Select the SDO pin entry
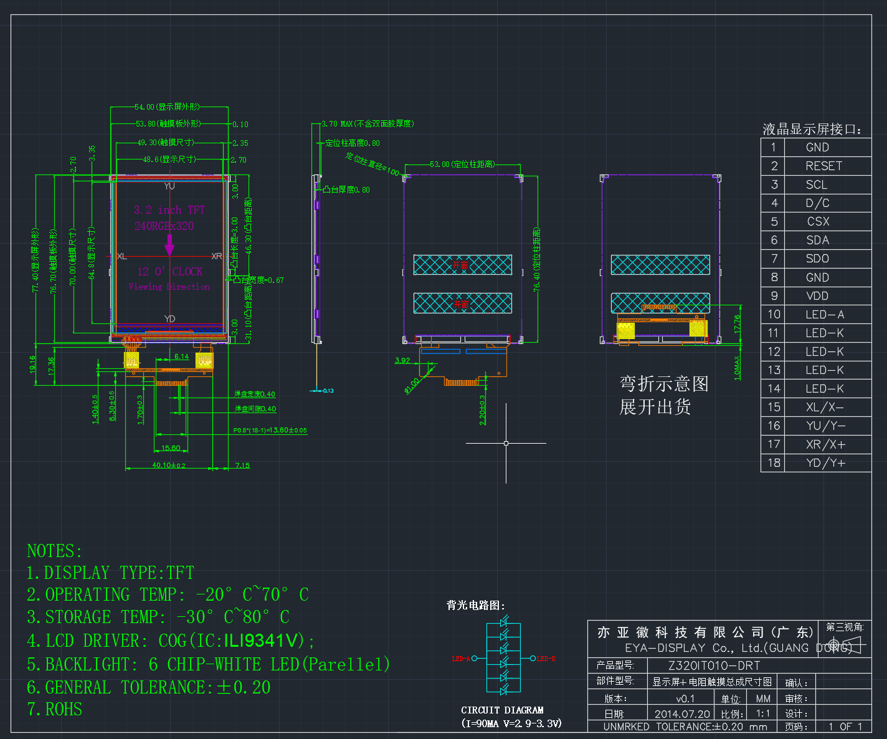Viewport: 887px width, 739px height. pos(817,259)
